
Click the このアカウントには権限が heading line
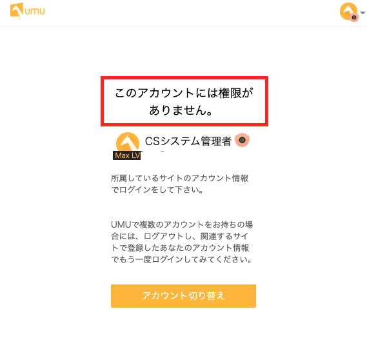click(184, 93)
